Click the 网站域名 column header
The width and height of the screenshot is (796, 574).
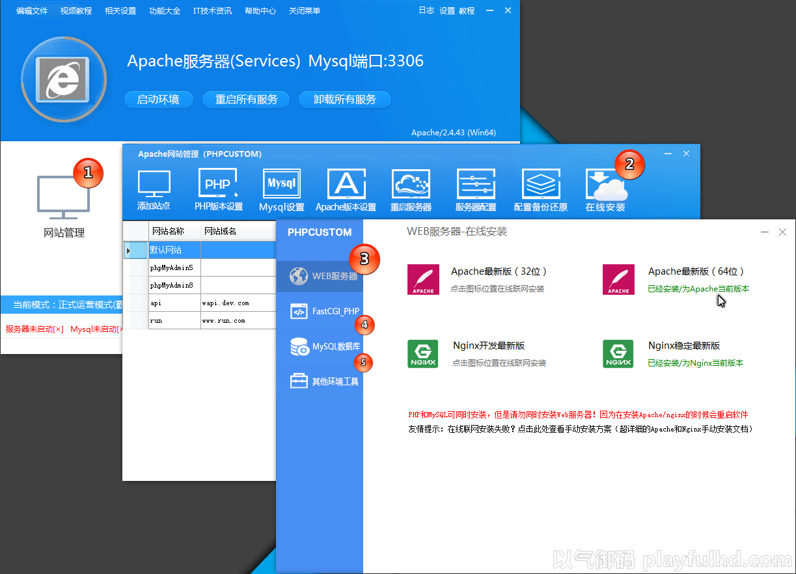coord(238,231)
